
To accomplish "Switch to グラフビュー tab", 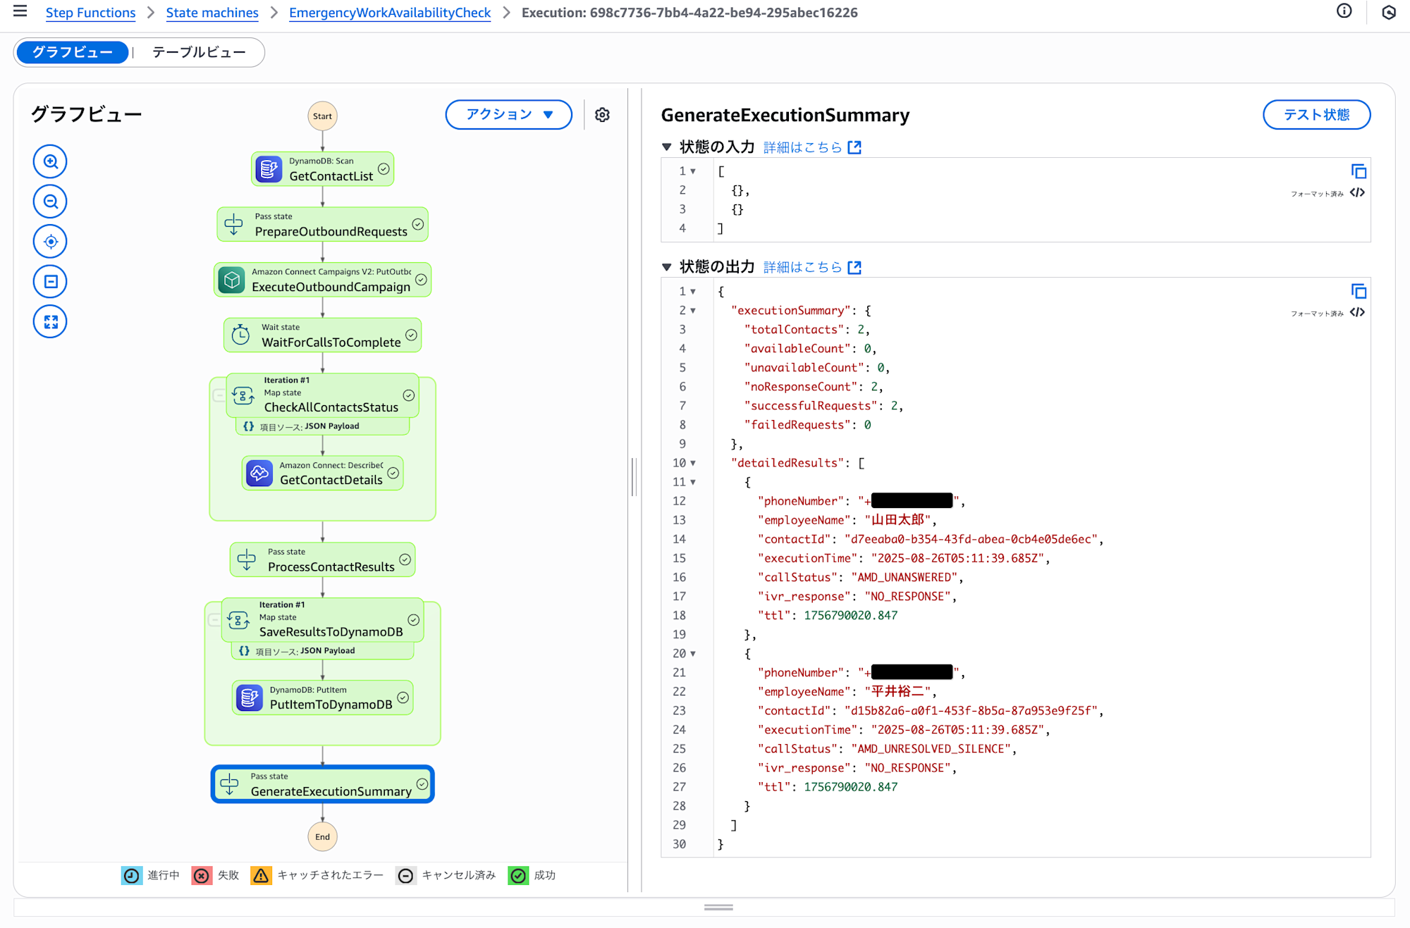I will 73,52.
